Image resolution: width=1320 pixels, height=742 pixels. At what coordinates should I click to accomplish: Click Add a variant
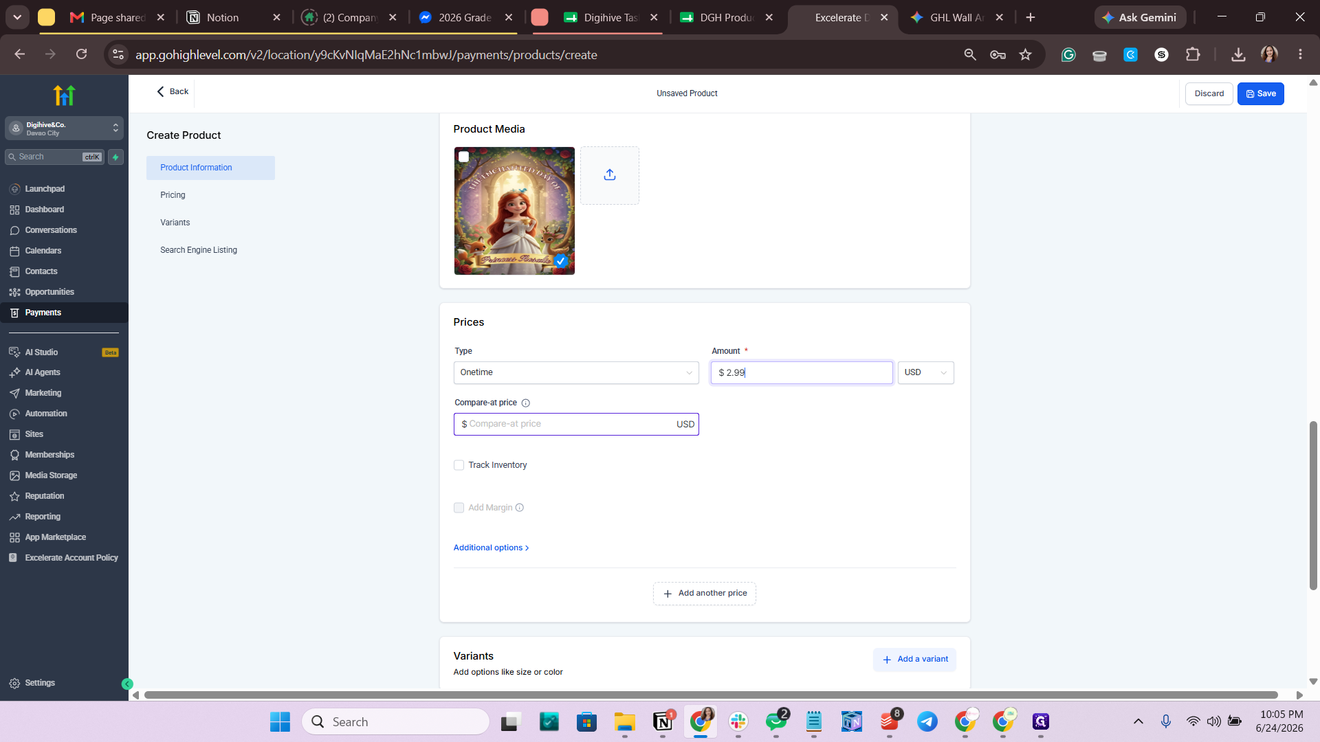click(x=914, y=660)
